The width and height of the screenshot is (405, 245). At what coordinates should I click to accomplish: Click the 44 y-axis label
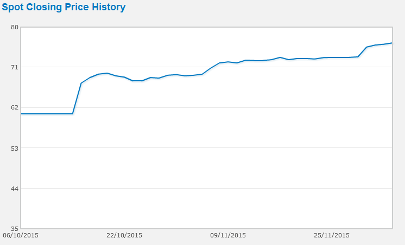(x=15, y=188)
